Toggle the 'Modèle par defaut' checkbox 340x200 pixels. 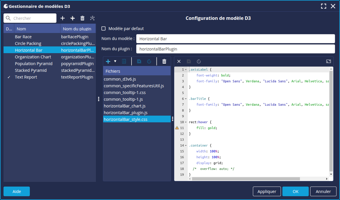click(103, 29)
